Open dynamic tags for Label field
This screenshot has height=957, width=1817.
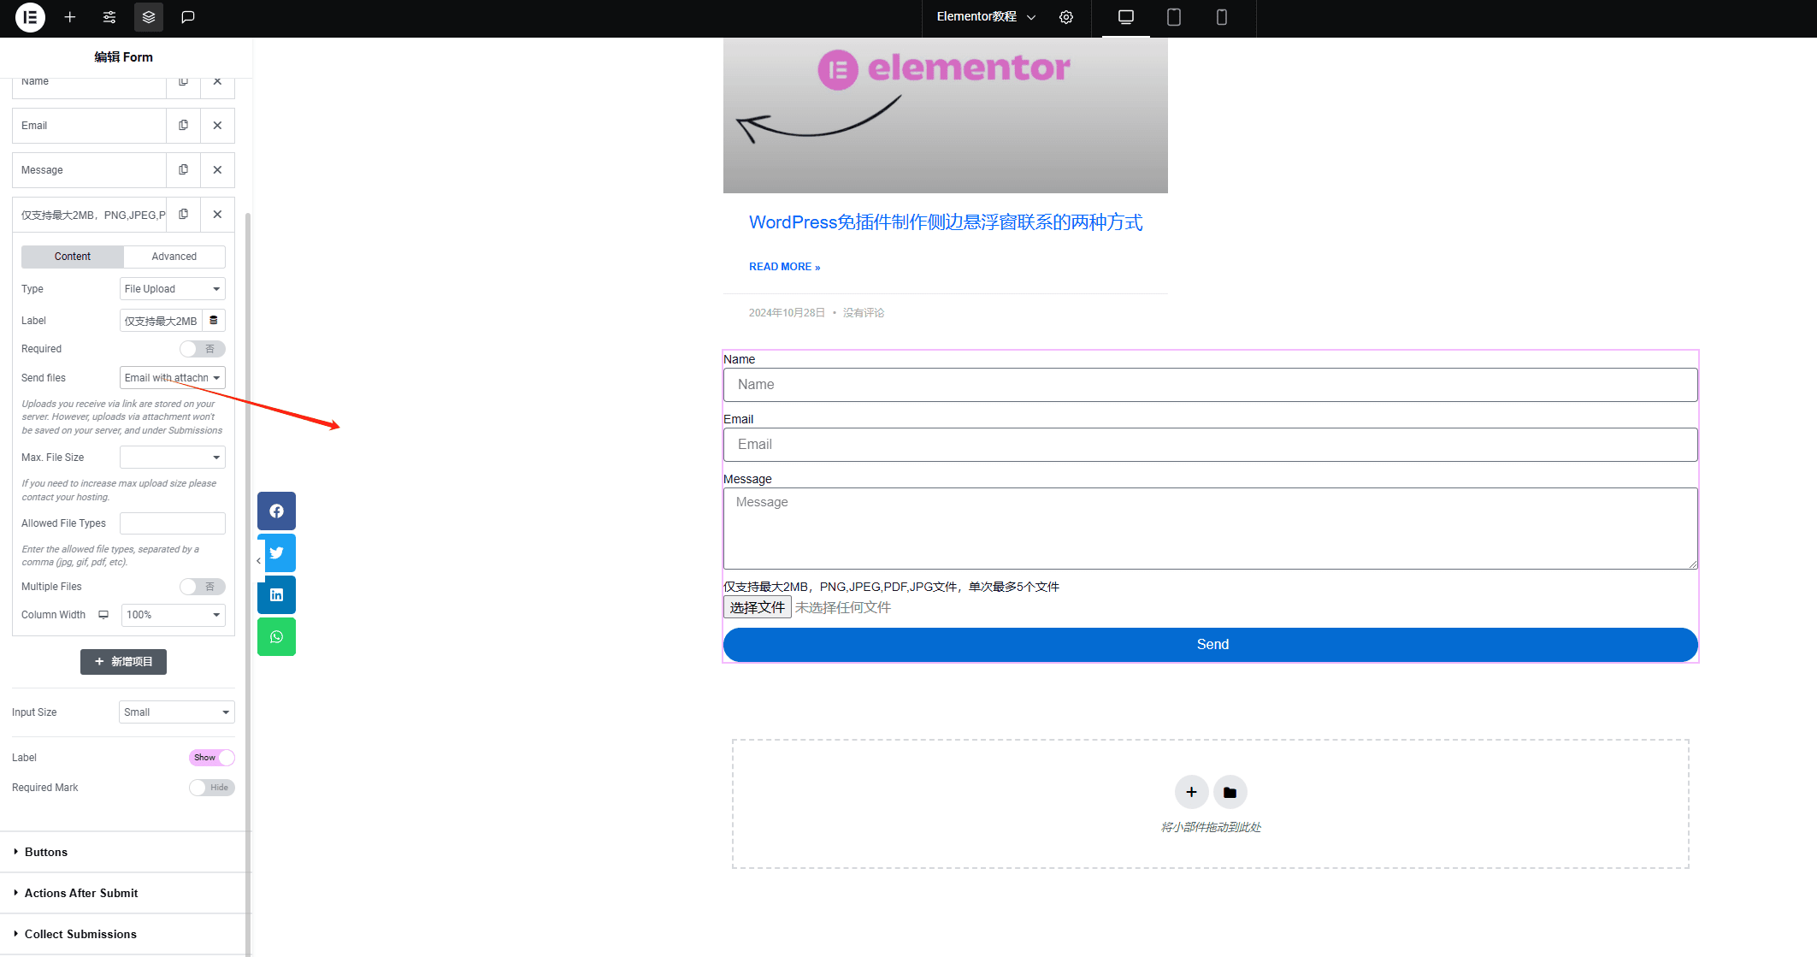pyautogui.click(x=214, y=321)
